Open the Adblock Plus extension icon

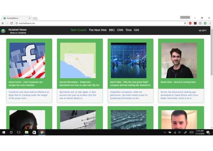click(x=190, y=23)
